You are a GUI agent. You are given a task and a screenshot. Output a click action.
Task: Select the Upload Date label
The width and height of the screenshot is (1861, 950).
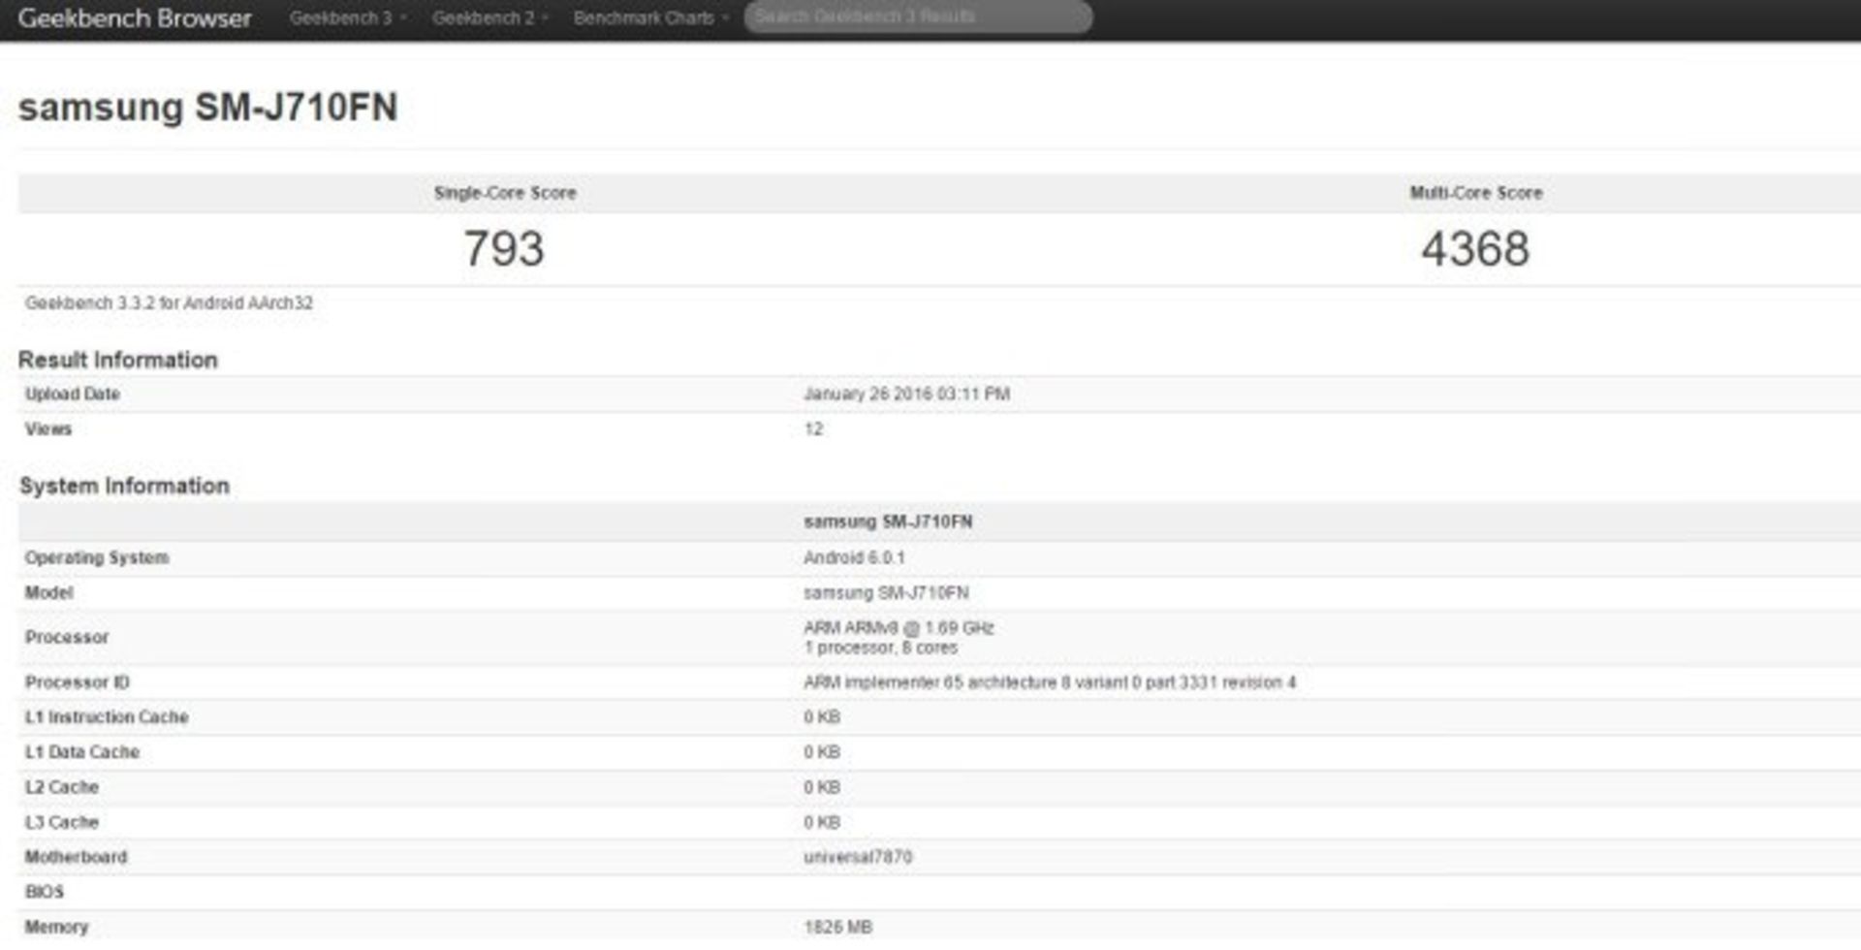[x=73, y=395]
